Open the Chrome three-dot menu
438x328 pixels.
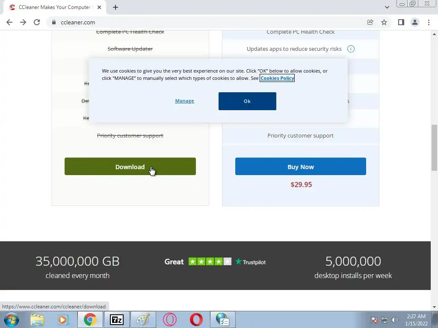pyautogui.click(x=429, y=22)
